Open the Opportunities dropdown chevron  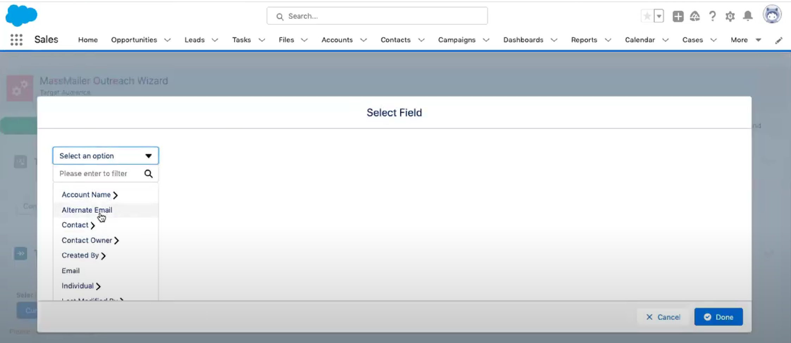point(168,40)
